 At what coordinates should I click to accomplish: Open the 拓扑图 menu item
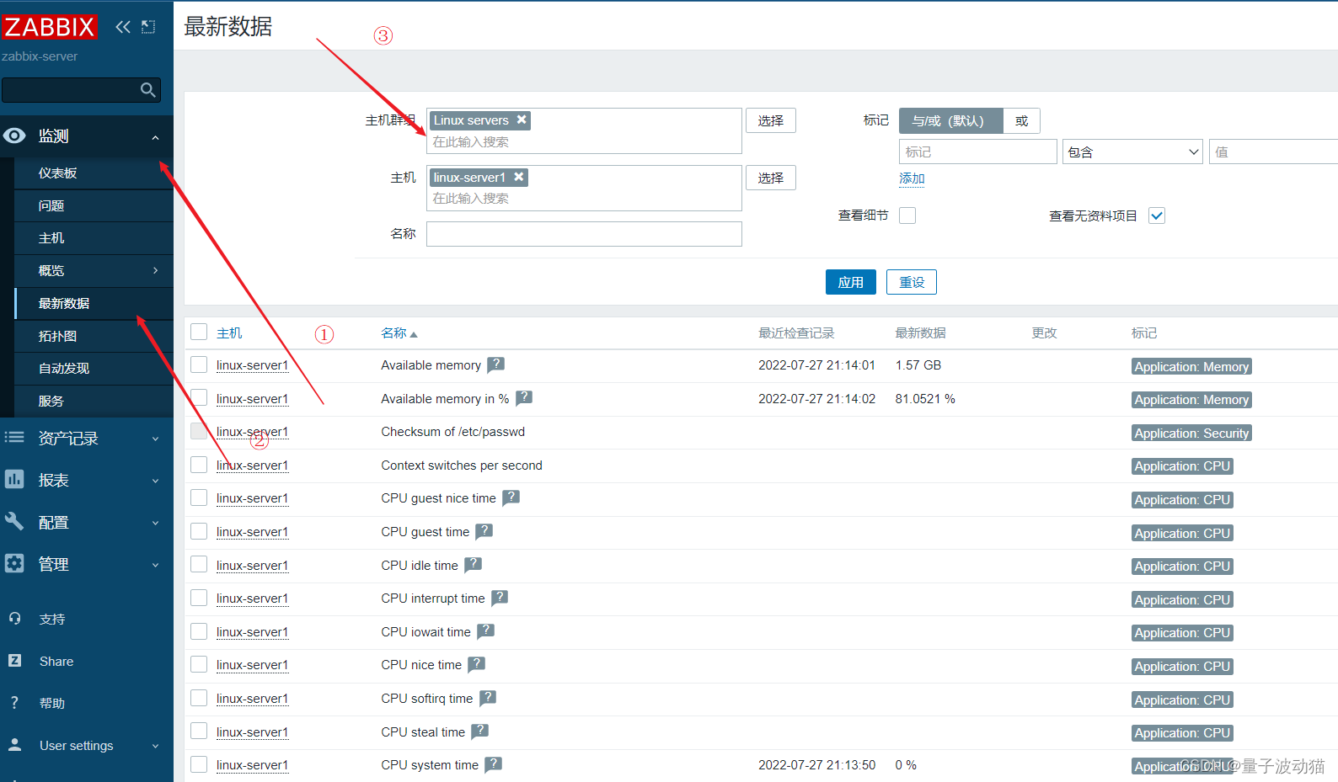pos(94,336)
